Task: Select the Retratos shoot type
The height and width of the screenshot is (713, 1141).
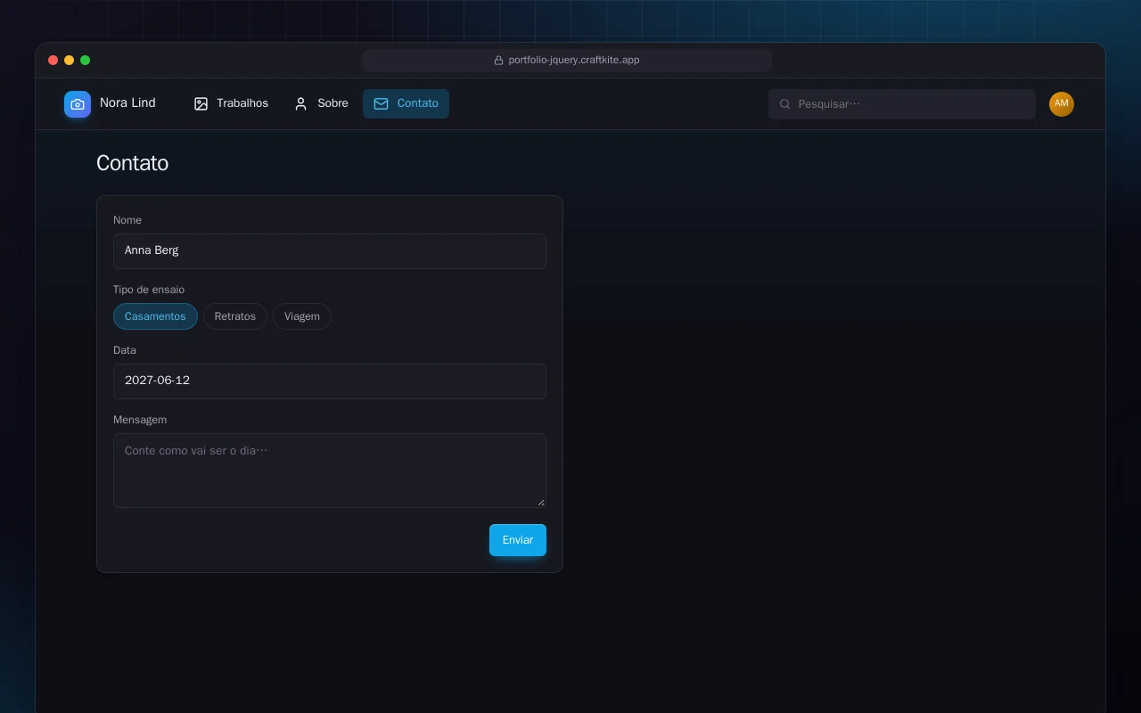Action: click(235, 316)
